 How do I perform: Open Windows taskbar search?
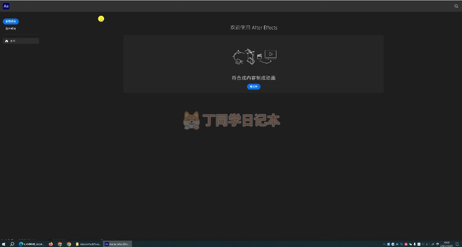[12, 244]
